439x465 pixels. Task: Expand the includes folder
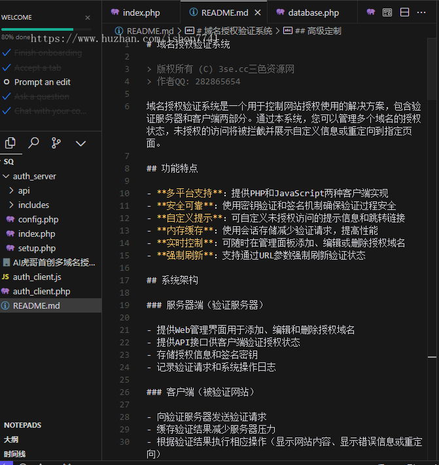pyautogui.click(x=51, y=205)
